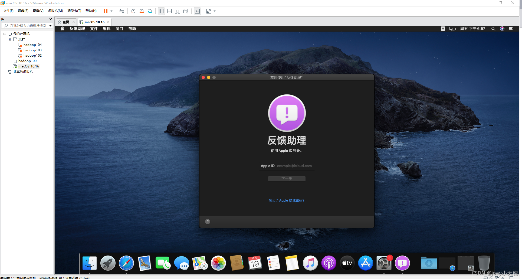
Task: Open the library search dropdown arrow
Action: coord(50,26)
